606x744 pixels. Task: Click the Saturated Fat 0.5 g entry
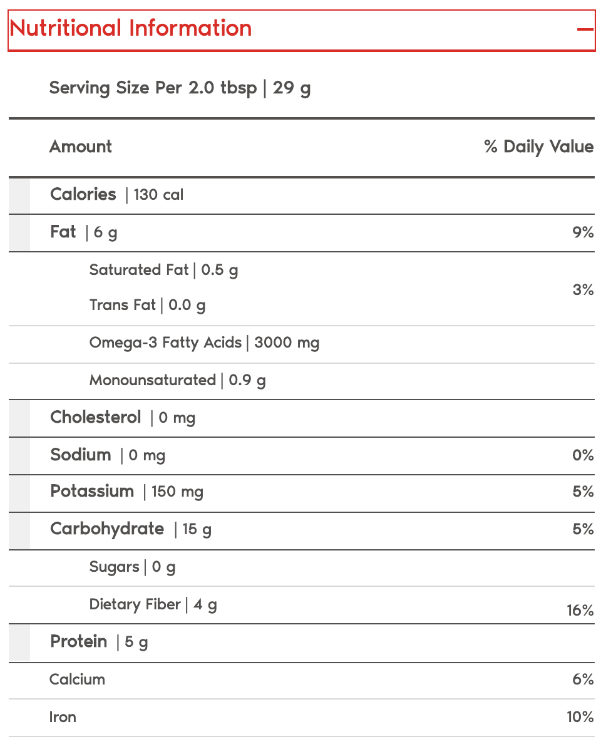click(x=163, y=270)
